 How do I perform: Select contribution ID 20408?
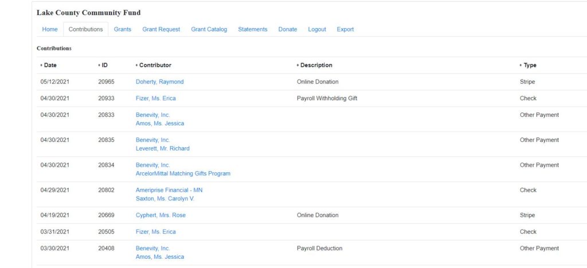tap(106, 248)
